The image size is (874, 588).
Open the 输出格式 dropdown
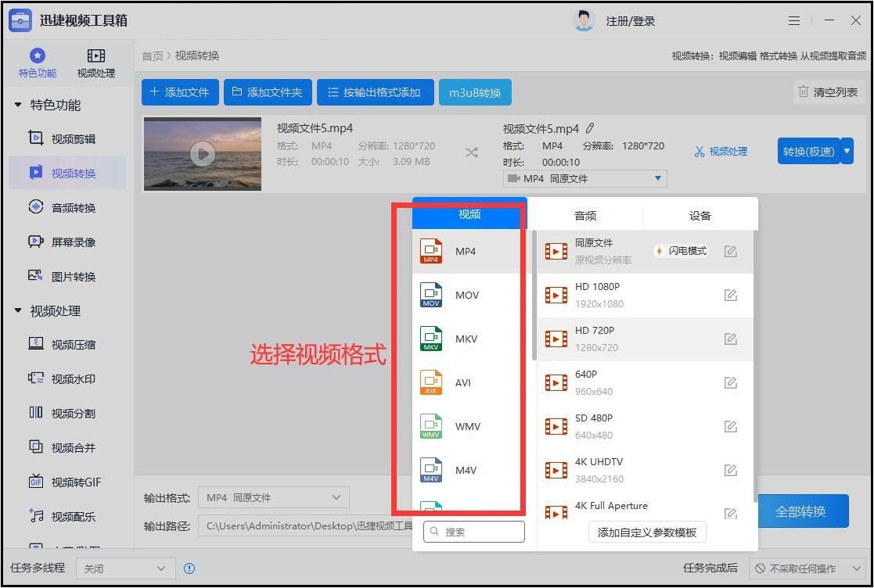point(274,497)
